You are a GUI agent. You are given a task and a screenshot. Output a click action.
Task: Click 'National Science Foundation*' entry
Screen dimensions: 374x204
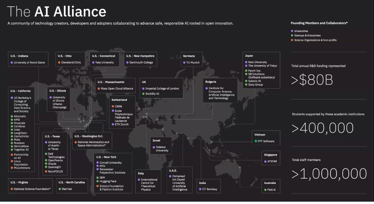click(x=32, y=189)
